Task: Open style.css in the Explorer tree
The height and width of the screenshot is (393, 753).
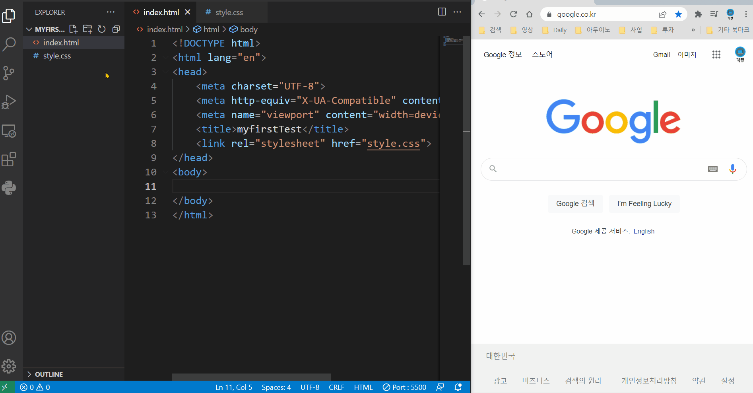Action: [74, 56]
